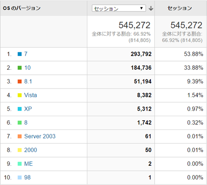Click the green swatch beside 10
This screenshot has width=207, height=185.
point(20,67)
